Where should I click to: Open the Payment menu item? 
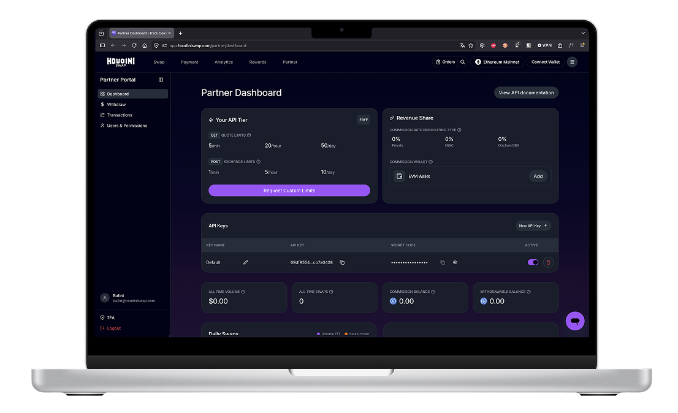(189, 63)
